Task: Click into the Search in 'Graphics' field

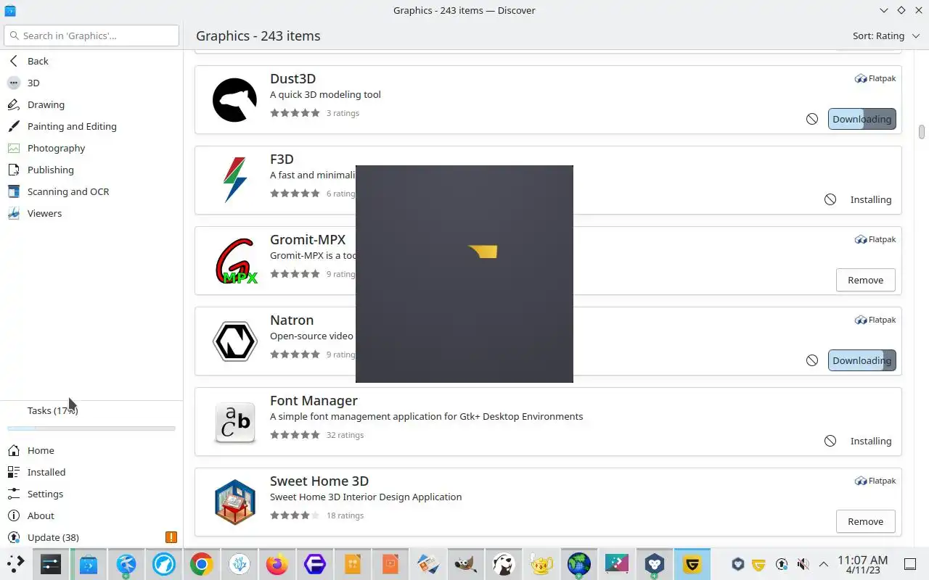Action: (91, 36)
